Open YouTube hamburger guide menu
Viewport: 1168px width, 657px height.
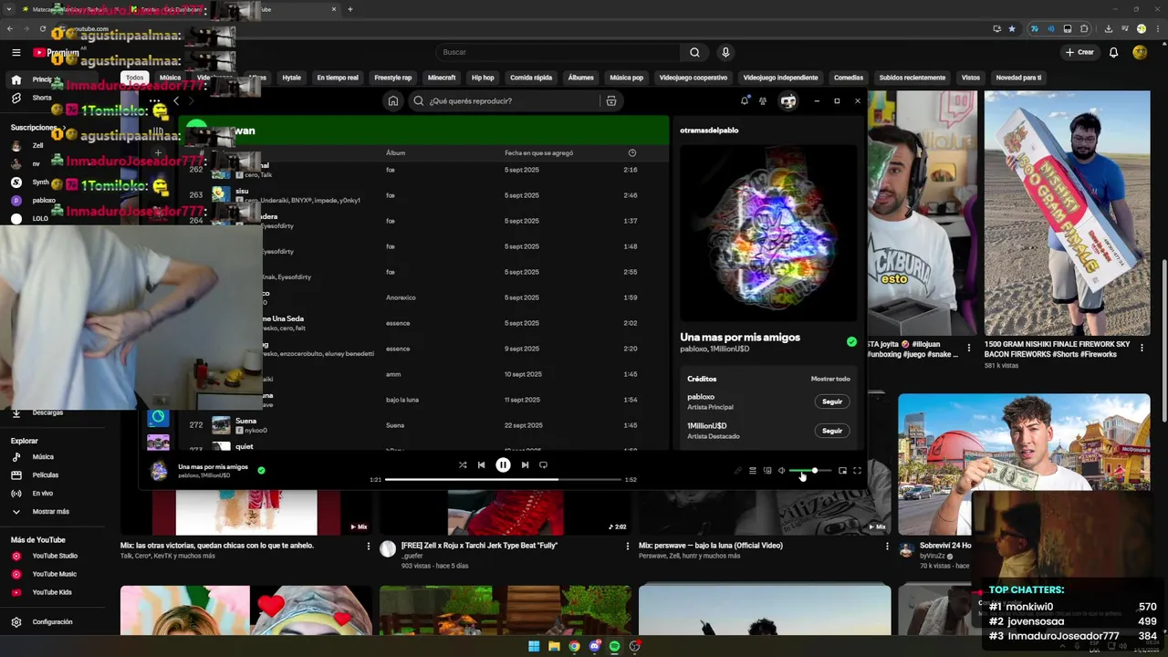point(16,52)
